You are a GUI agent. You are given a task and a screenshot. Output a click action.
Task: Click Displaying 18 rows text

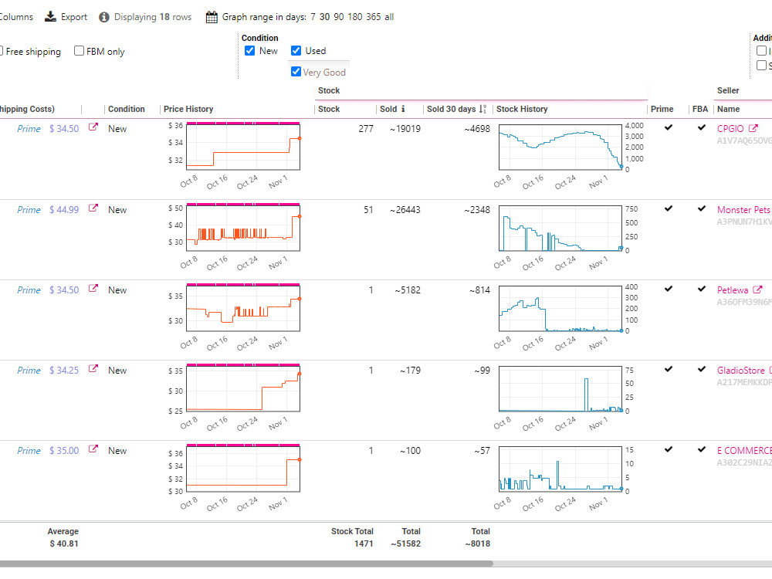(153, 17)
